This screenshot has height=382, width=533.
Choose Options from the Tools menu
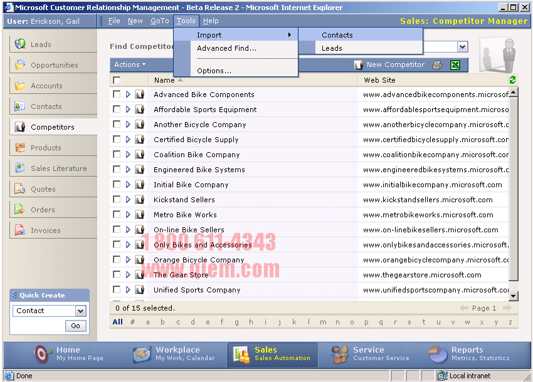click(245, 71)
